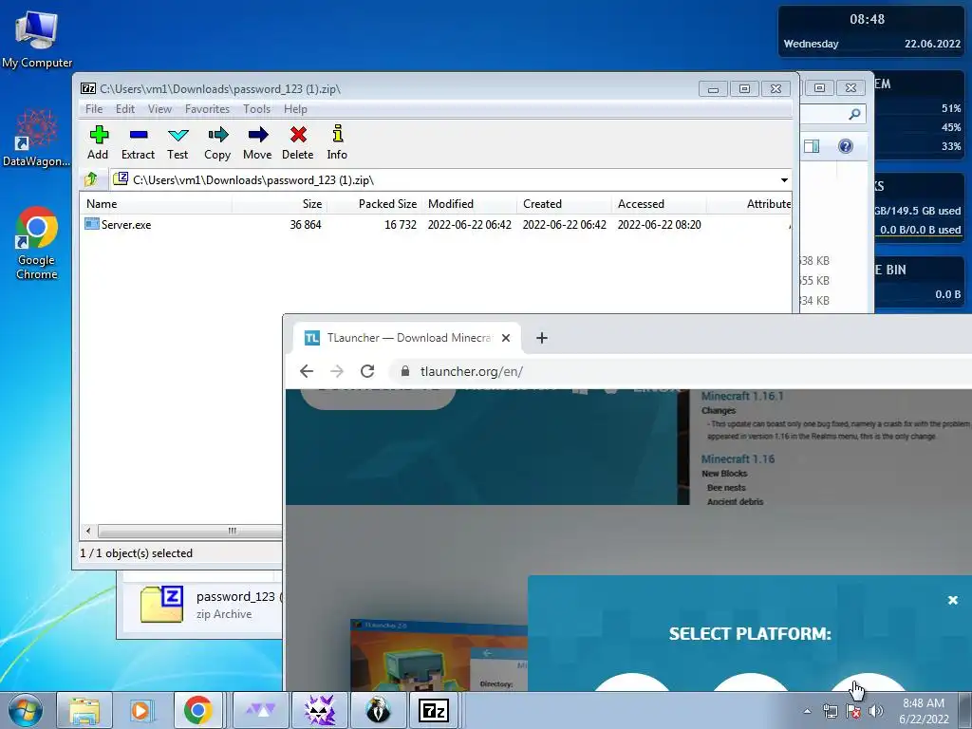Sort by the Packed Size column header

pyautogui.click(x=374, y=204)
